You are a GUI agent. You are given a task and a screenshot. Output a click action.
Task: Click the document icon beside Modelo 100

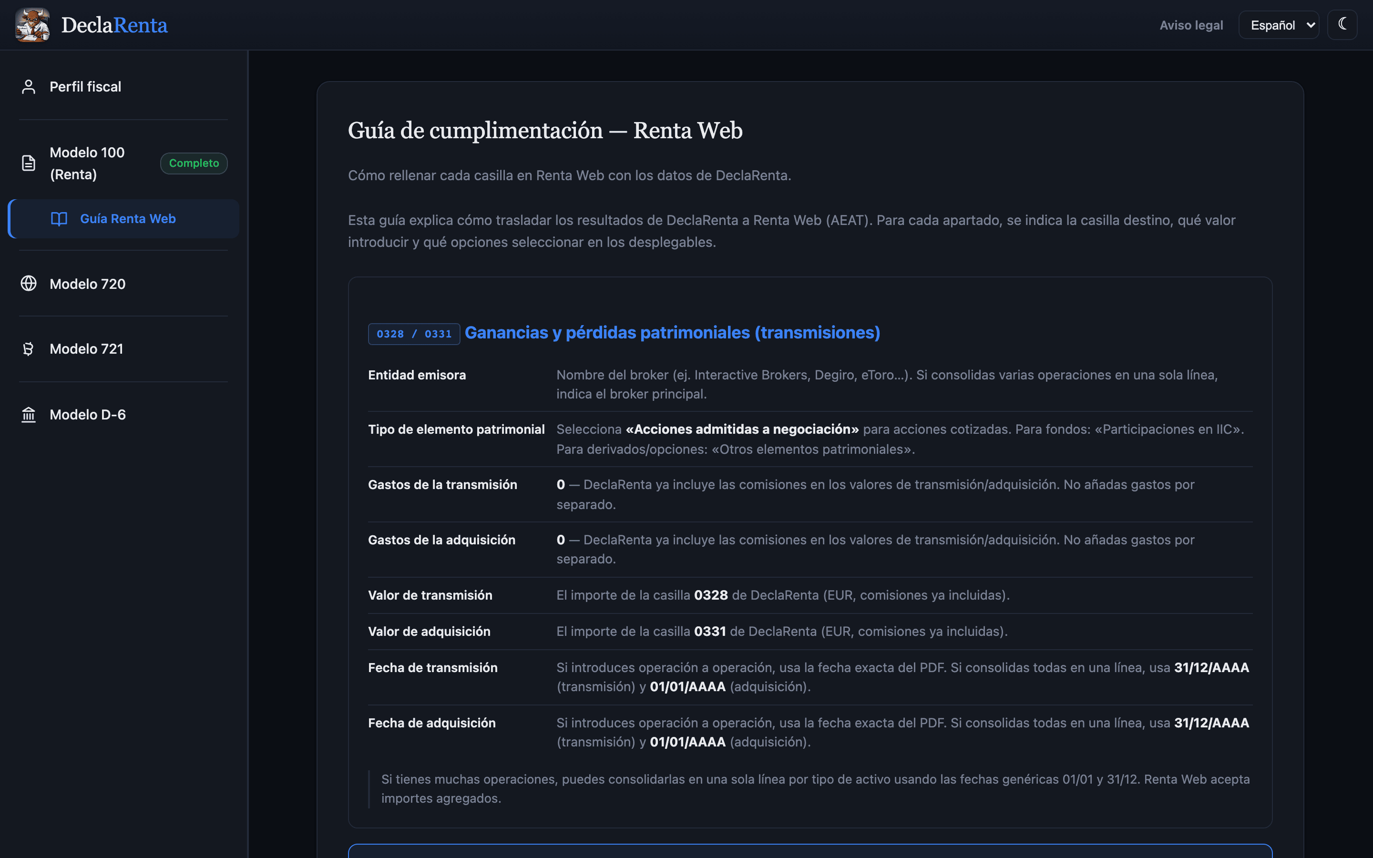click(x=29, y=163)
